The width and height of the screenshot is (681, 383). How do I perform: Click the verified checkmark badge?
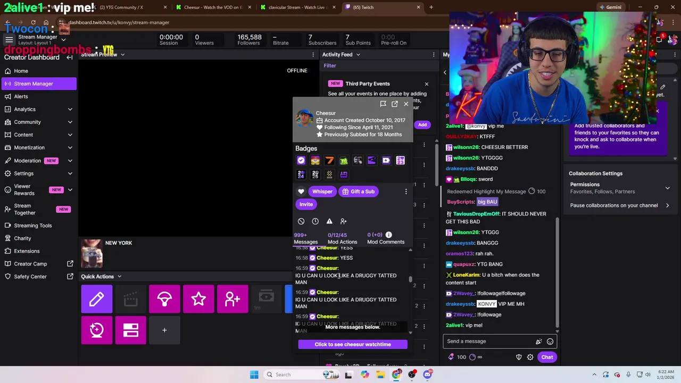pyautogui.click(x=301, y=161)
